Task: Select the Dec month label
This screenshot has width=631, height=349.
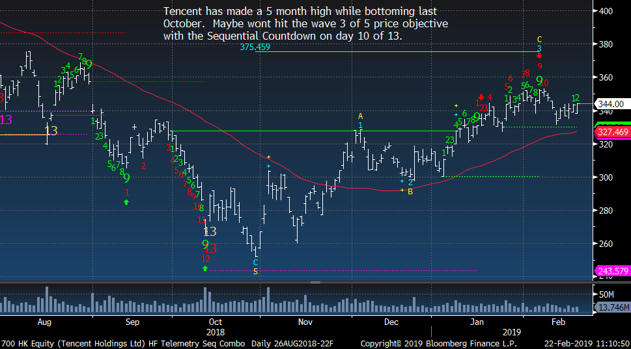Action: 391,322
